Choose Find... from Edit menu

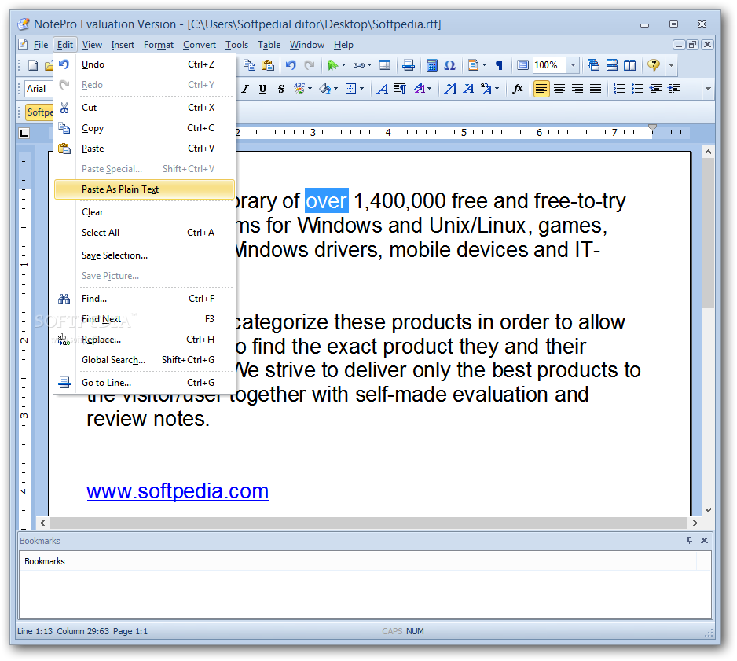tap(145, 299)
